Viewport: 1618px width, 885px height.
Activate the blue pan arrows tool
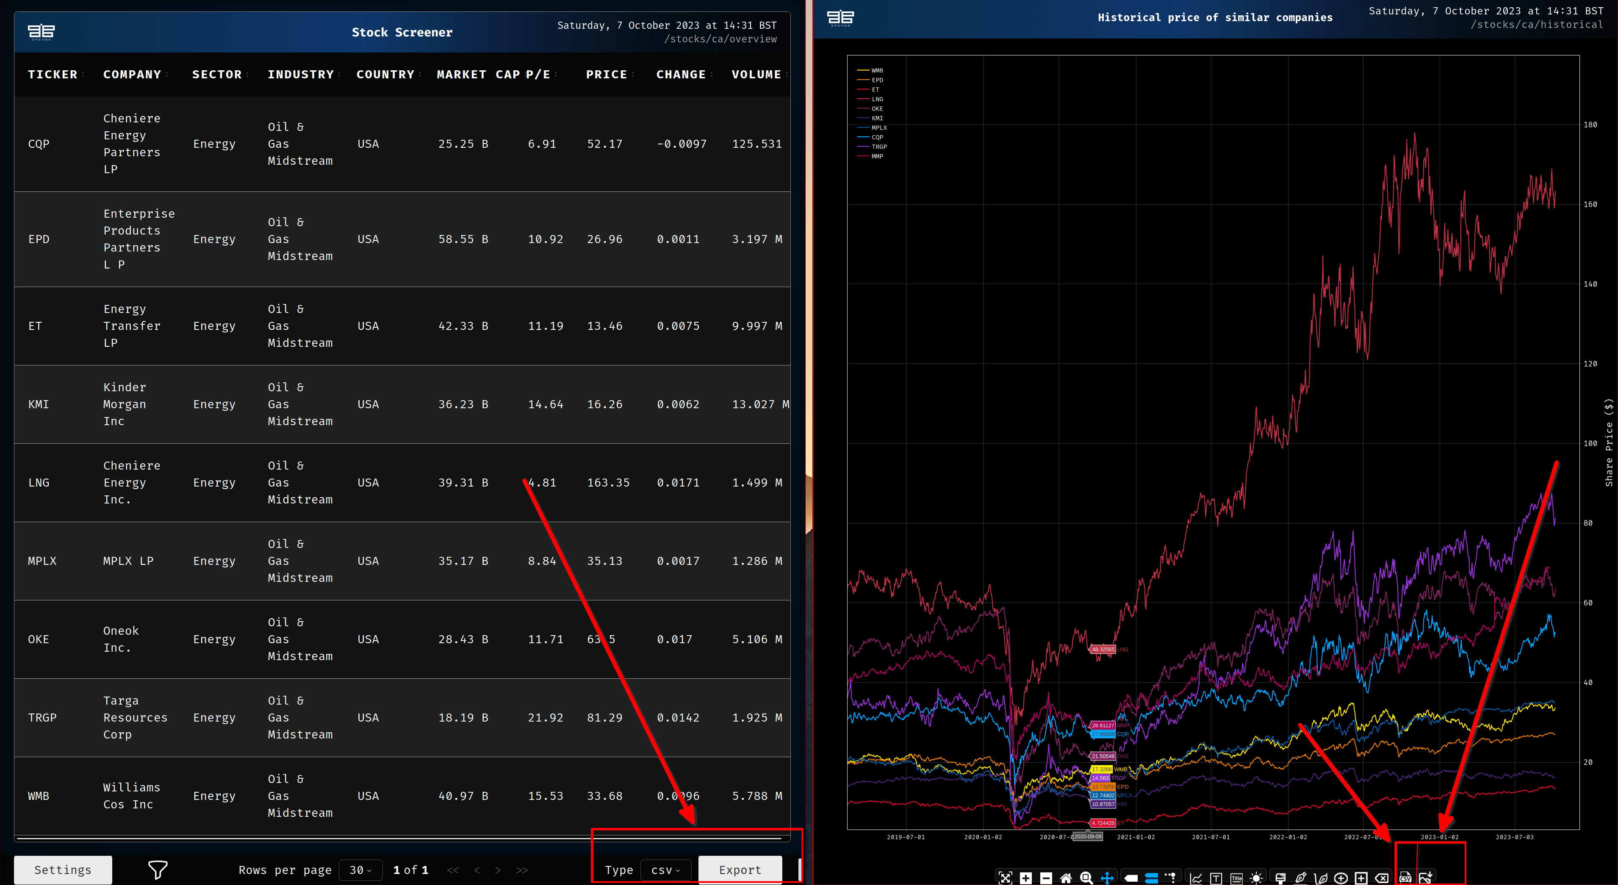pos(1107,877)
